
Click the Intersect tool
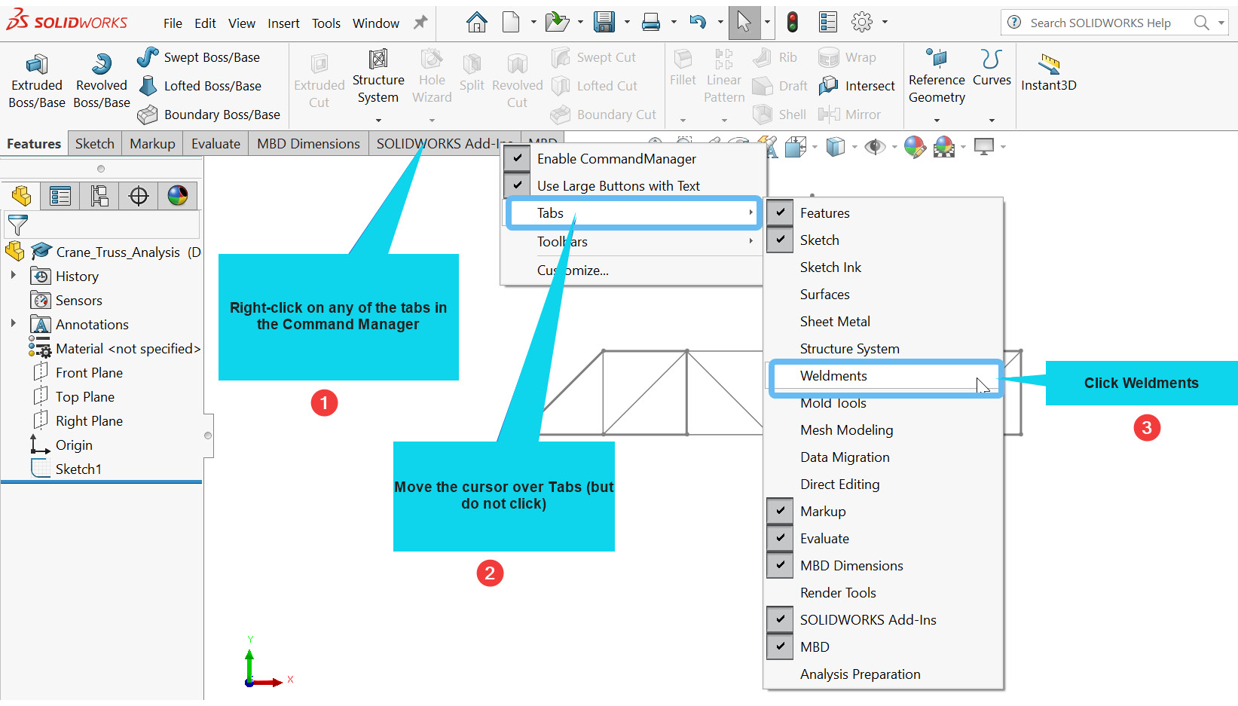(857, 86)
